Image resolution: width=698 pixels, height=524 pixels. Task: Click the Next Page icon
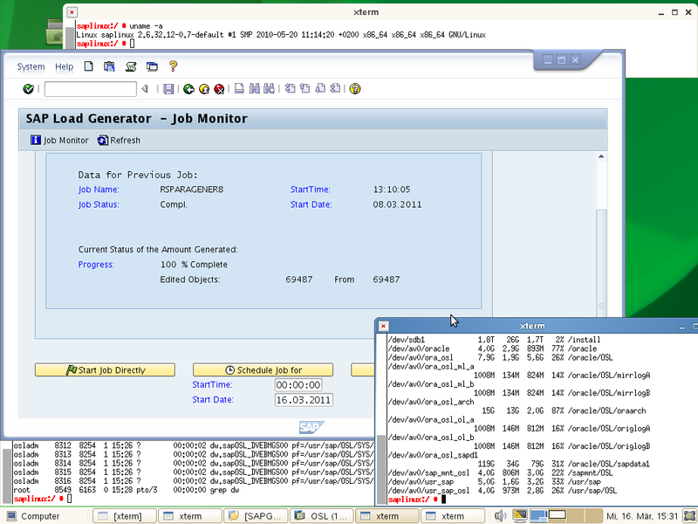320,89
